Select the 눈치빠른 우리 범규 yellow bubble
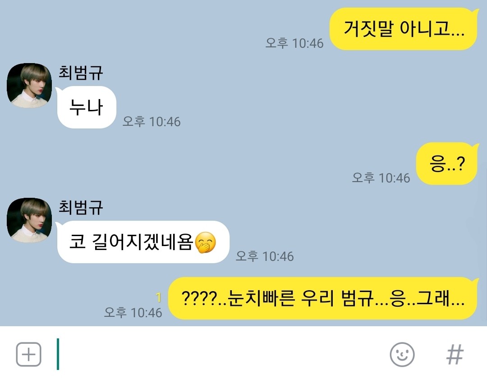Viewport: 487px width, 383px height. pyautogui.click(x=323, y=298)
